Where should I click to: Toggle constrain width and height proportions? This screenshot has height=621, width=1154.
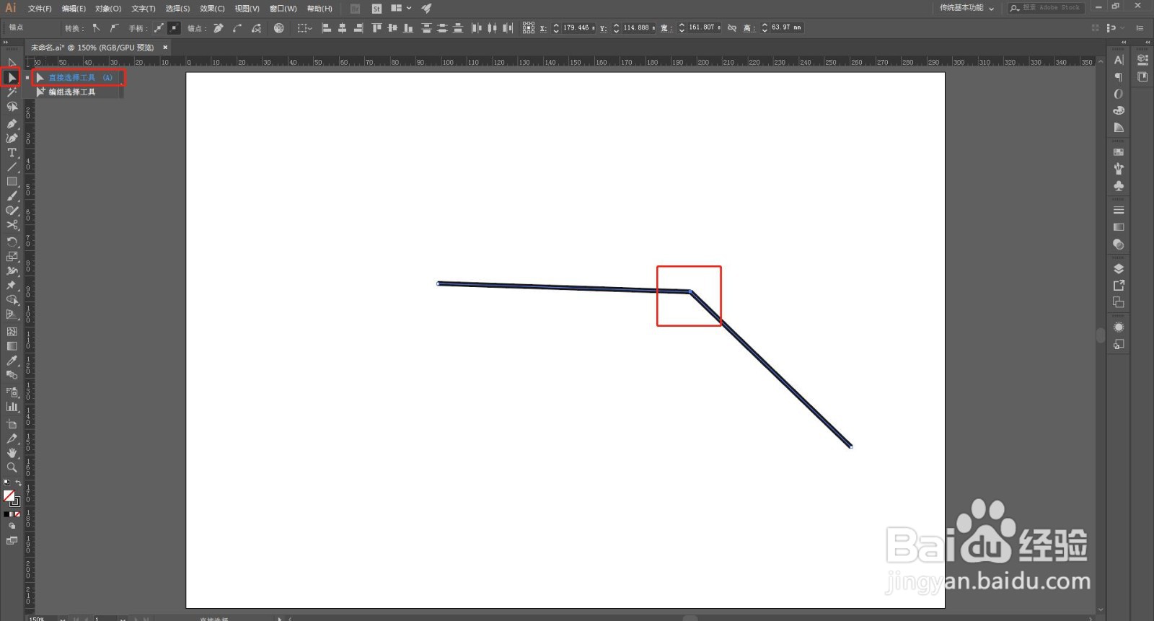(732, 28)
